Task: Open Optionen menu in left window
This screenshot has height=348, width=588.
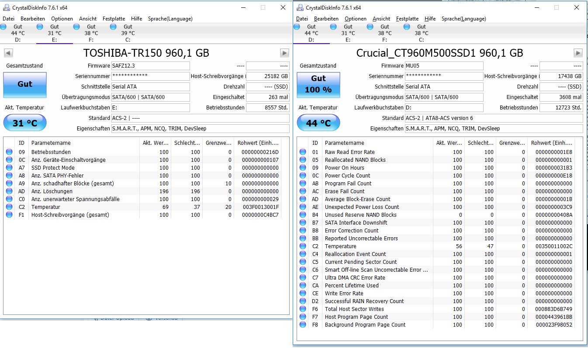Action: 62,19
